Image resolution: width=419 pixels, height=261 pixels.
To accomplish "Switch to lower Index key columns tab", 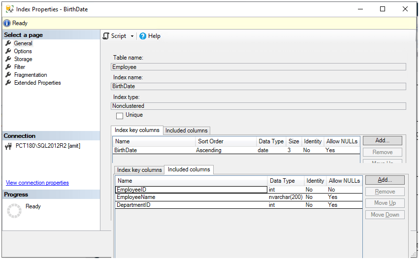I will click(139, 170).
